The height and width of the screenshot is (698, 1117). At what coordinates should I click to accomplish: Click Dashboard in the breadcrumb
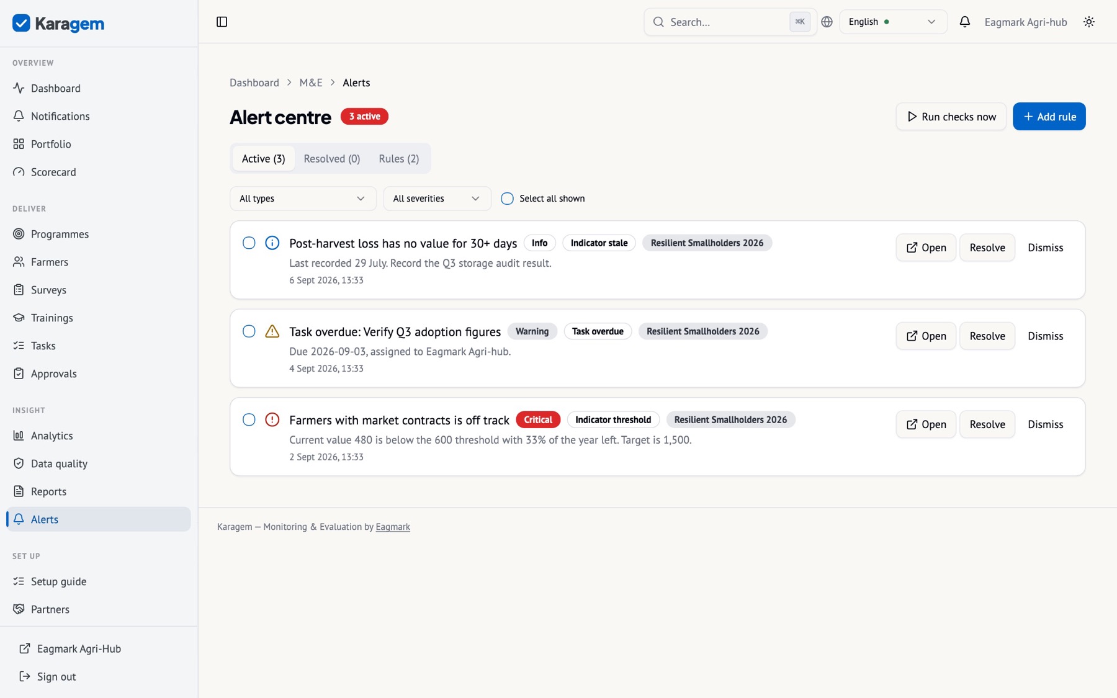point(254,83)
